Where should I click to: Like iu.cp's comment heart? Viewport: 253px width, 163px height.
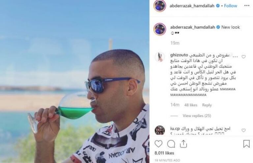coord(243,130)
